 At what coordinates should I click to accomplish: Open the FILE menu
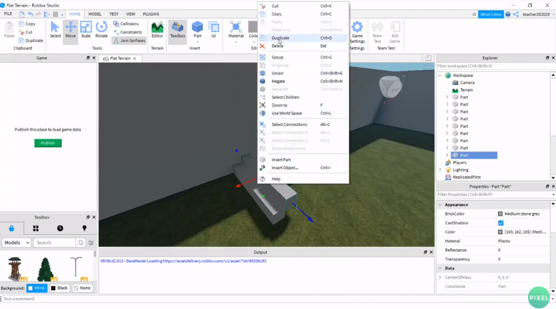(x=8, y=14)
